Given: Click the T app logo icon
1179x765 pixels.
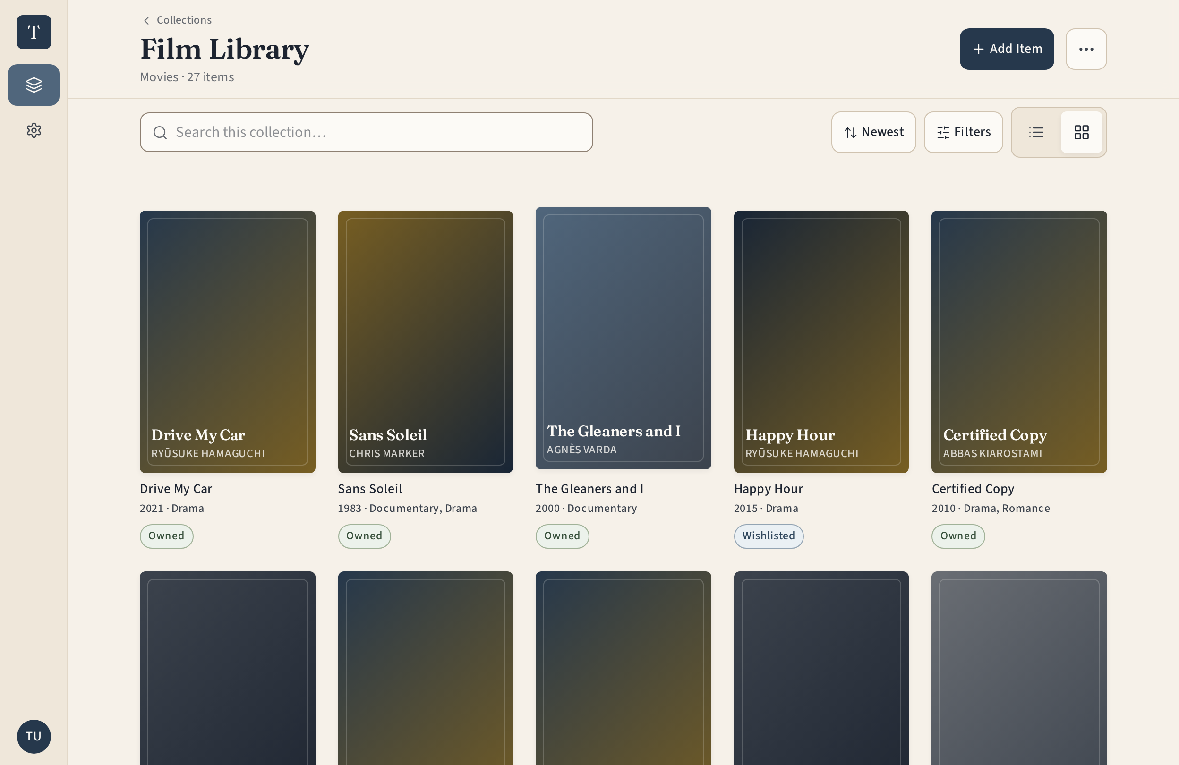Looking at the screenshot, I should pos(34,32).
